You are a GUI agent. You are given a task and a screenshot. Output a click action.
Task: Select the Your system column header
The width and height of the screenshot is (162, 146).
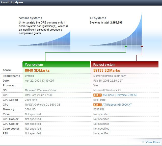56,64
